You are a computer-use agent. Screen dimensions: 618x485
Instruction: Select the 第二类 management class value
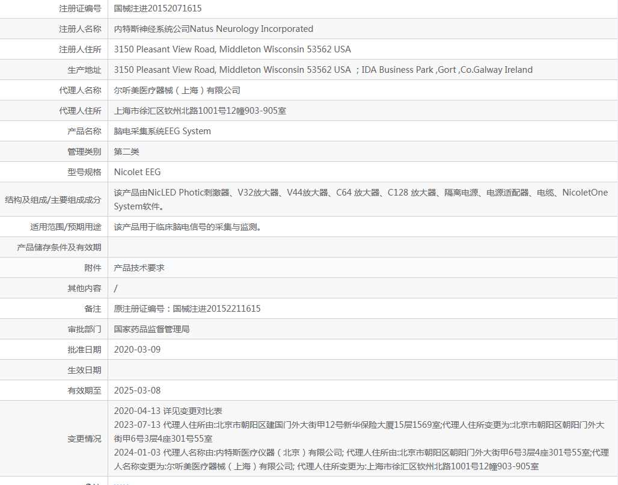[x=126, y=152]
